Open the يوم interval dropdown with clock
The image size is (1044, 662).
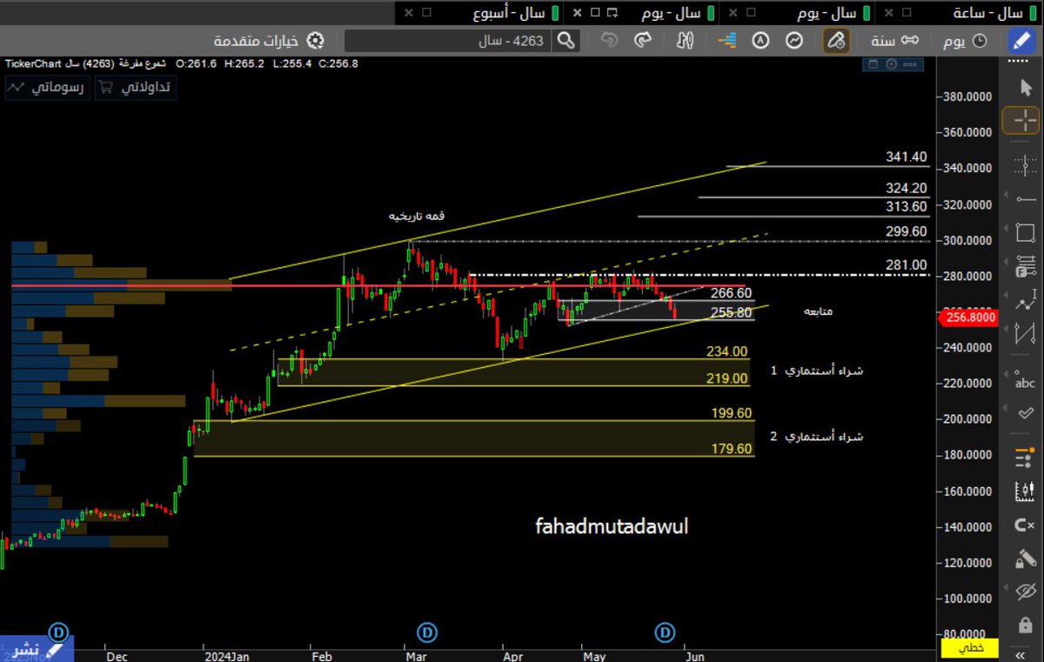pyautogui.click(x=964, y=41)
